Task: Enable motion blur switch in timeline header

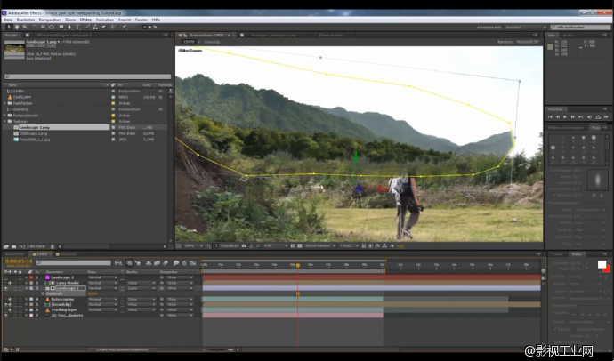Action: (166, 263)
